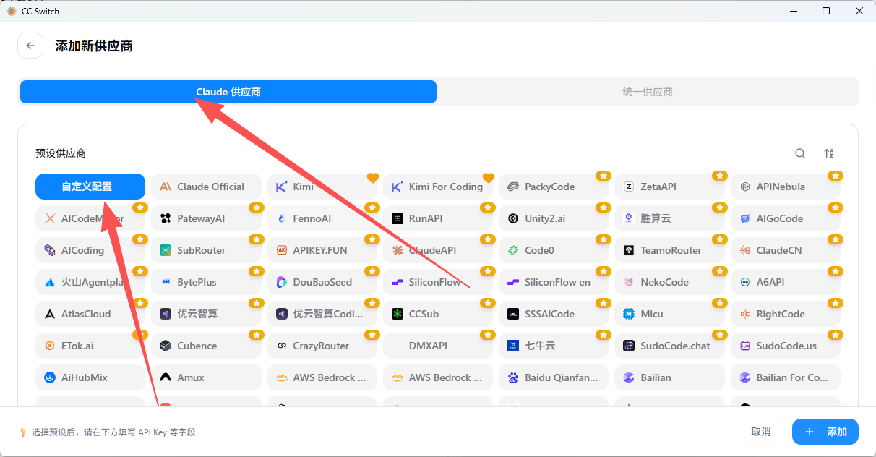Select the Unity2.ai provider

(554, 218)
